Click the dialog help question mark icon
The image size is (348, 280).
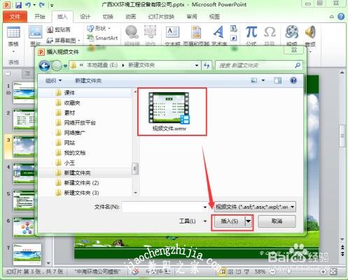point(293,80)
